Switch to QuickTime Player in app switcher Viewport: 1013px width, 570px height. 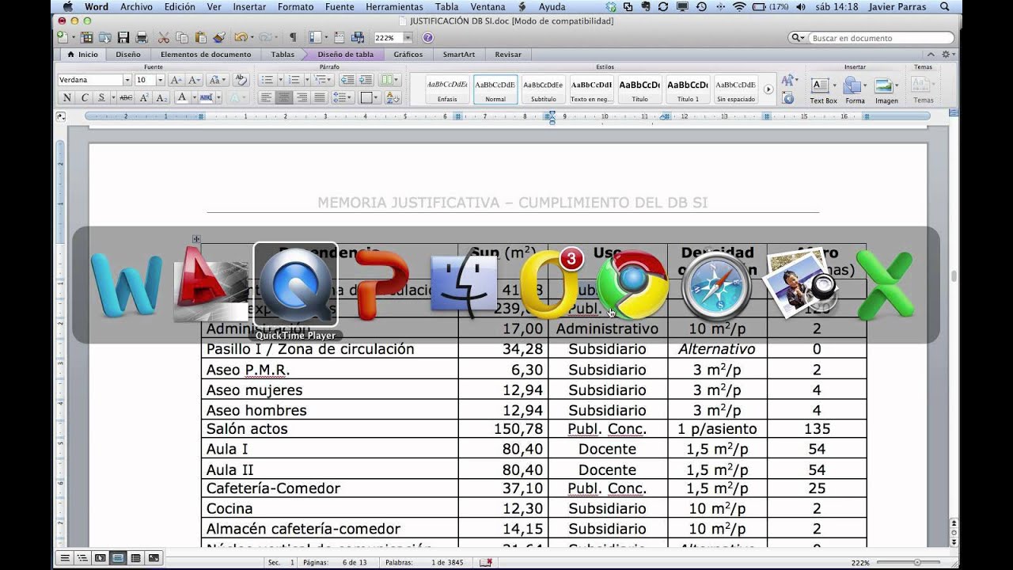click(296, 284)
